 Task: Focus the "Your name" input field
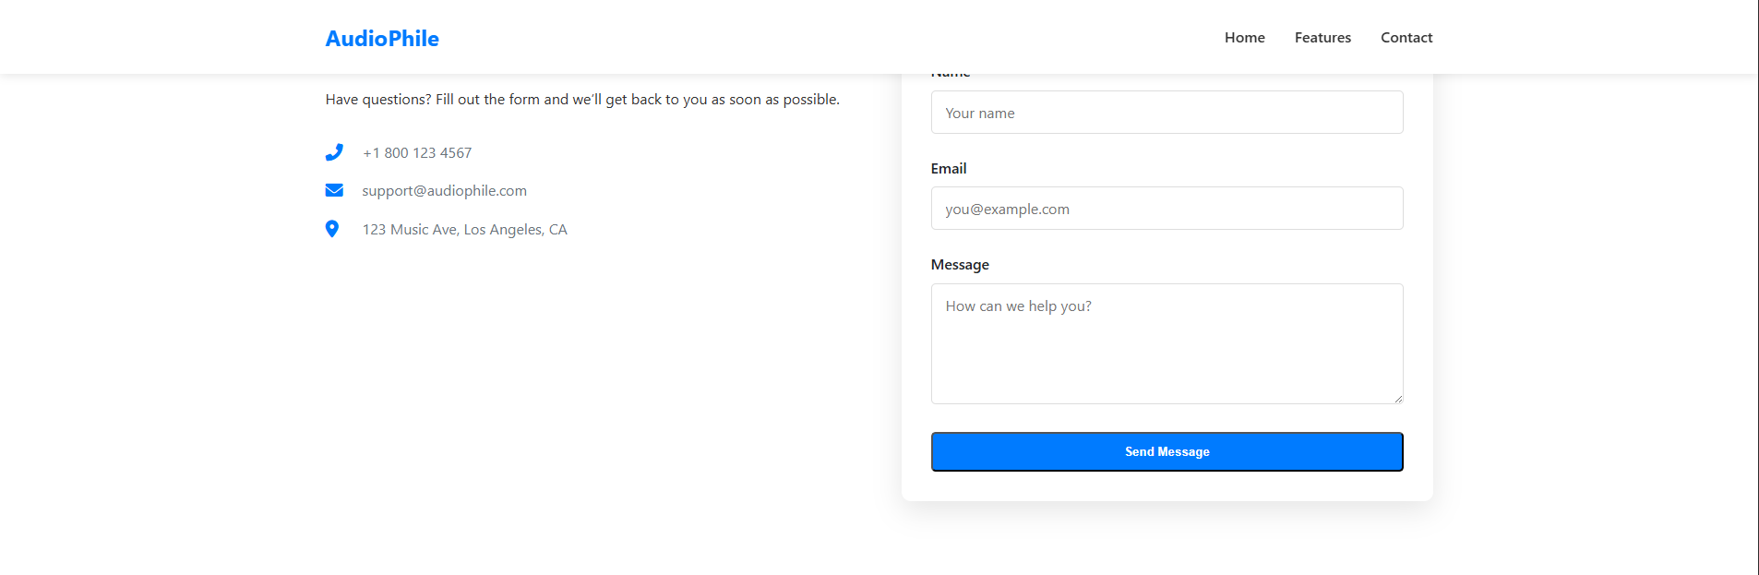[x=1167, y=113]
